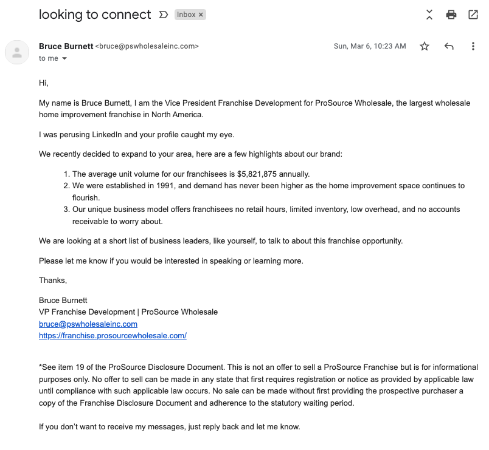This screenshot has width=489, height=450.
Task: Visit the franchise.prosourcewholesale.com link
Action: click(113, 335)
